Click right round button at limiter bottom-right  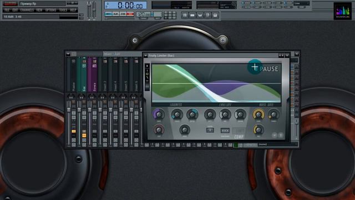click(x=281, y=135)
